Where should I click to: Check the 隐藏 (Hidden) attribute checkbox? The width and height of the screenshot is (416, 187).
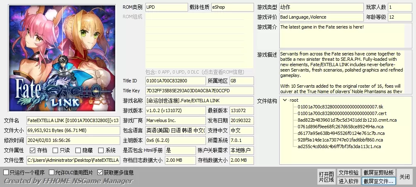coord(78,151)
